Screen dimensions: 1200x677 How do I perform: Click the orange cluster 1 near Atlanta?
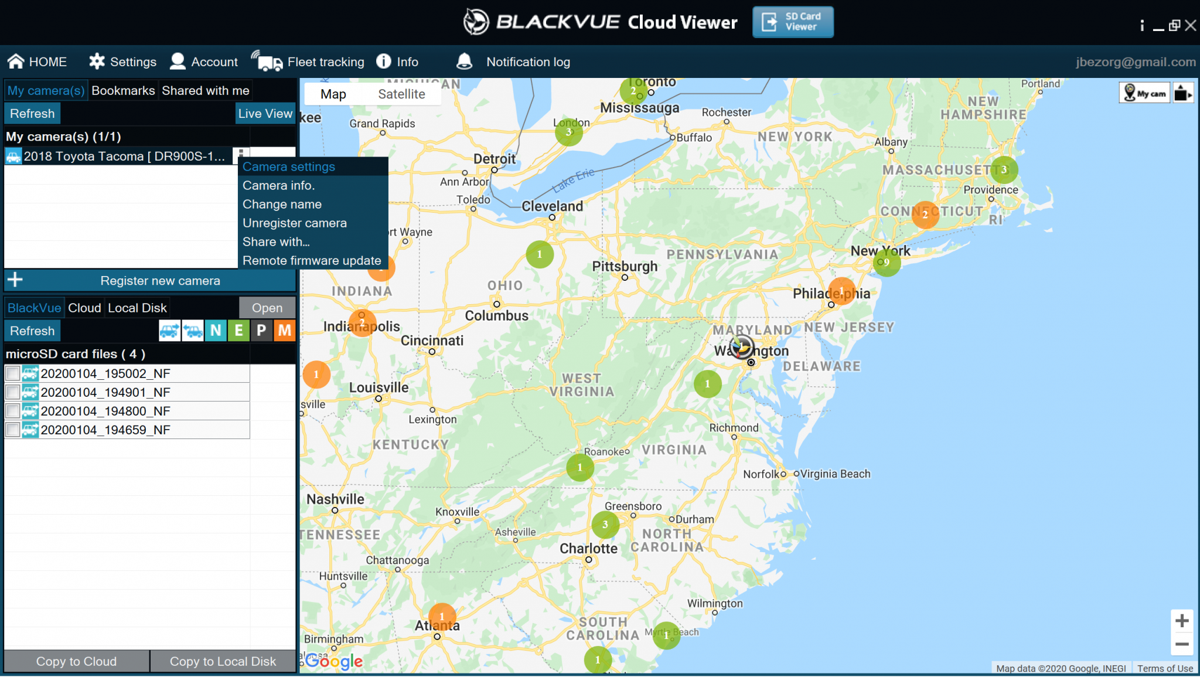click(x=442, y=617)
